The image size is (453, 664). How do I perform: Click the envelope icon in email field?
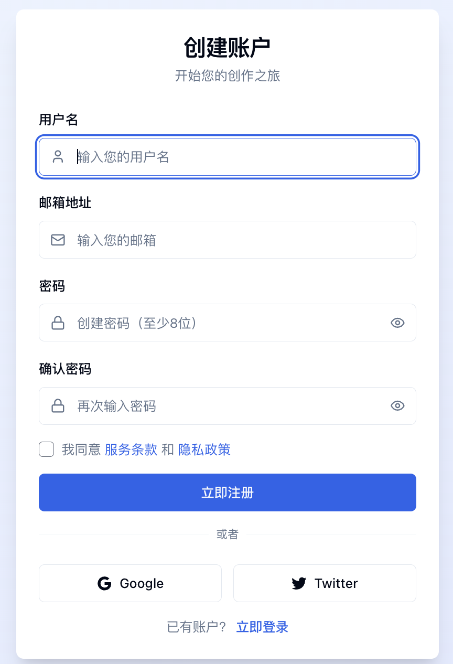coord(58,240)
